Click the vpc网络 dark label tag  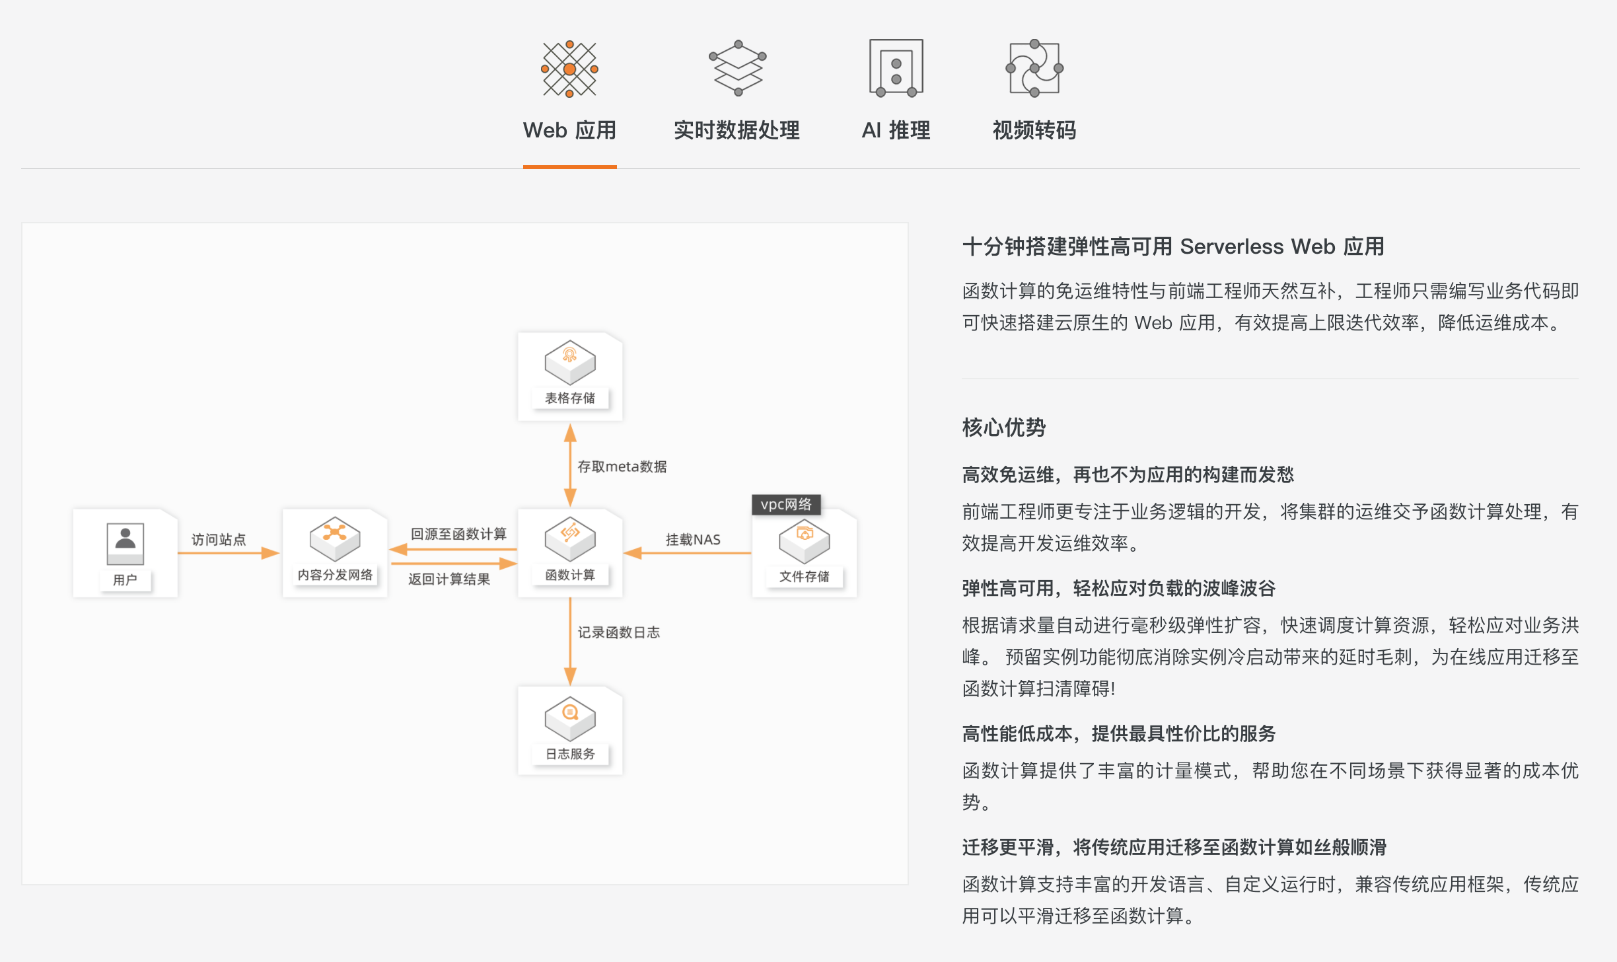[x=786, y=504]
